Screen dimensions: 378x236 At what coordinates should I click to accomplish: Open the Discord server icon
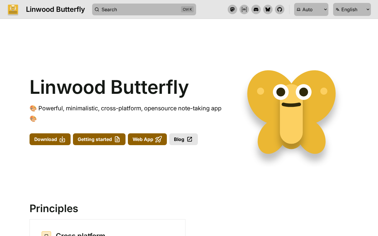tap(256, 9)
